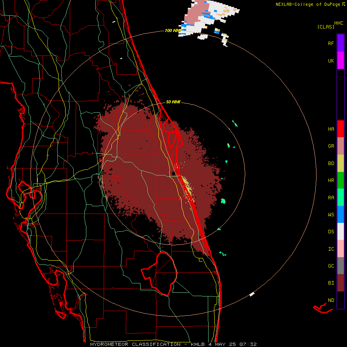Viewport: 347px width, 347px height.
Task: Select the BD big drops legend color
Action: pos(340,163)
